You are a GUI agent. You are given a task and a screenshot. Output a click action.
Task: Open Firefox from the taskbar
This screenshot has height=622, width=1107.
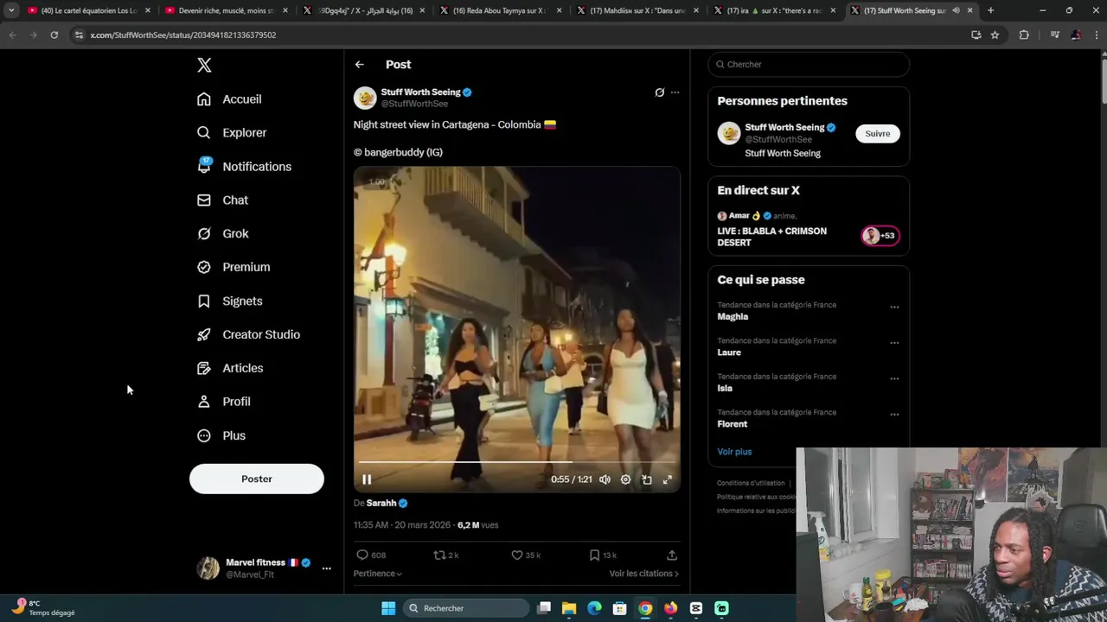click(670, 608)
